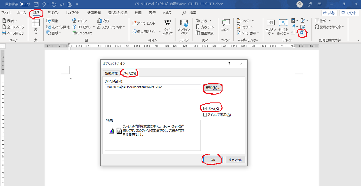361x186 pixels.
Task: Click 相互参照 (cross-reference)
Action: [x=204, y=33]
